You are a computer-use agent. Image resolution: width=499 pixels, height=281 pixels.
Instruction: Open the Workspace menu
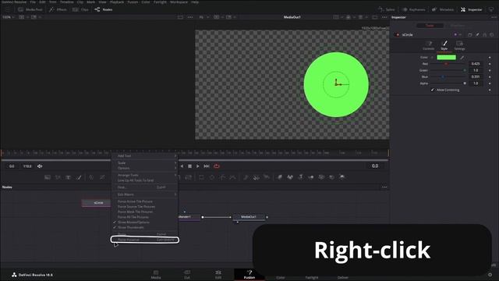[x=179, y=2]
